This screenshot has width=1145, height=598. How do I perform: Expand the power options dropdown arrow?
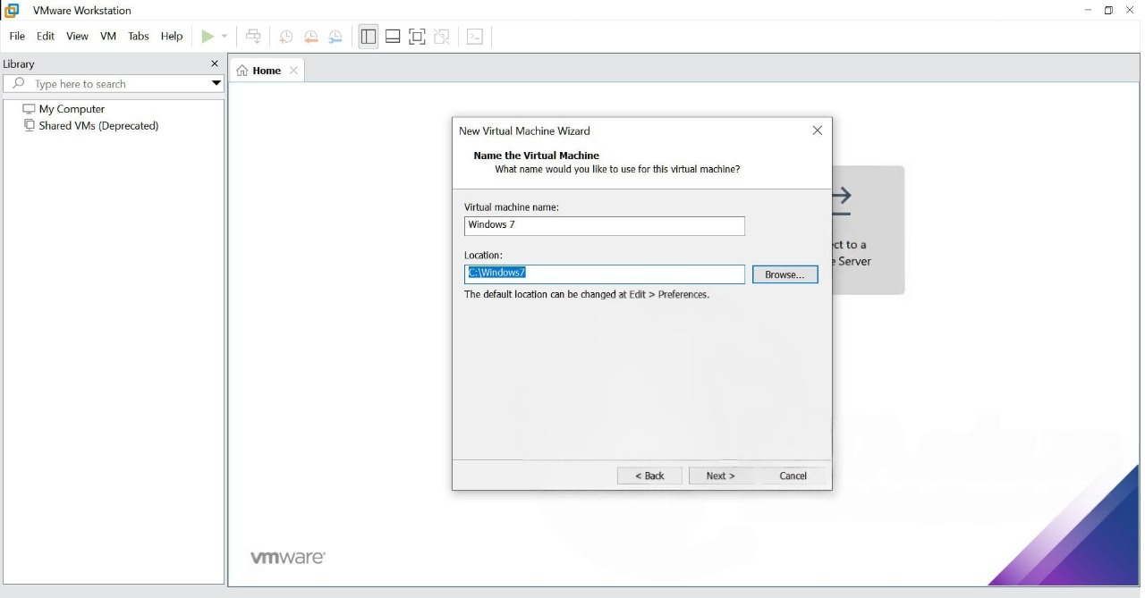pyautogui.click(x=225, y=37)
